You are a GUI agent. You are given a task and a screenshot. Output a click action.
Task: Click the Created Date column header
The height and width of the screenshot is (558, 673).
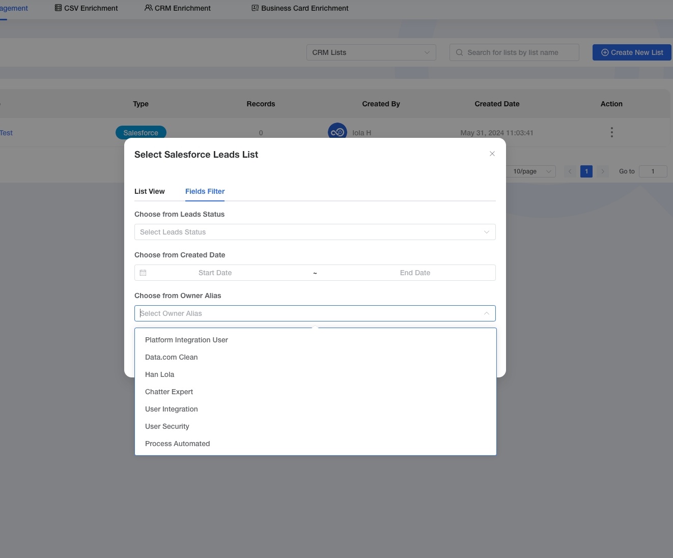click(497, 104)
